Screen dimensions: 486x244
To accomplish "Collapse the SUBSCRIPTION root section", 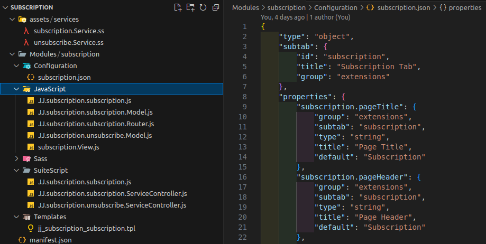I will pos(32,7).
